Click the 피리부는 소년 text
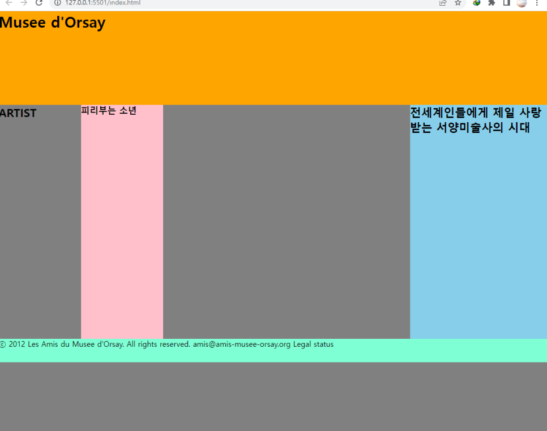Screen dimensions: 547x431 109,110
